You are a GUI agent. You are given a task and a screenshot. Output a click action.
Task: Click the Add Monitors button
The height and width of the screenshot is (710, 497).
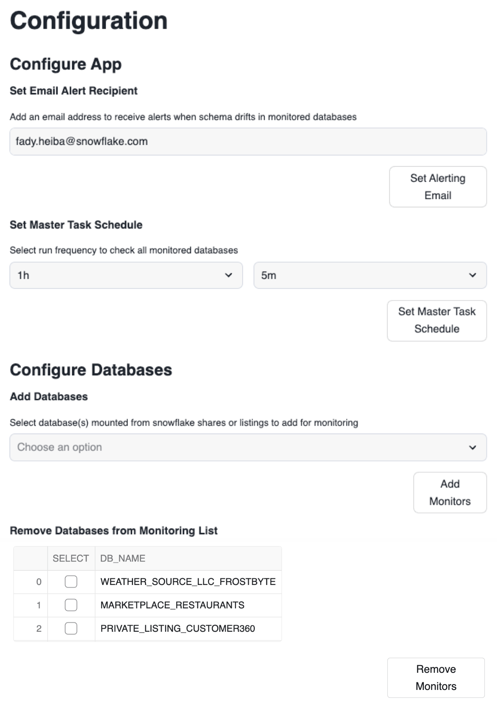click(x=450, y=492)
